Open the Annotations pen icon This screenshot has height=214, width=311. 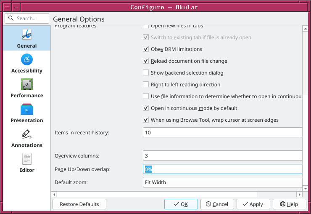[x=27, y=134]
